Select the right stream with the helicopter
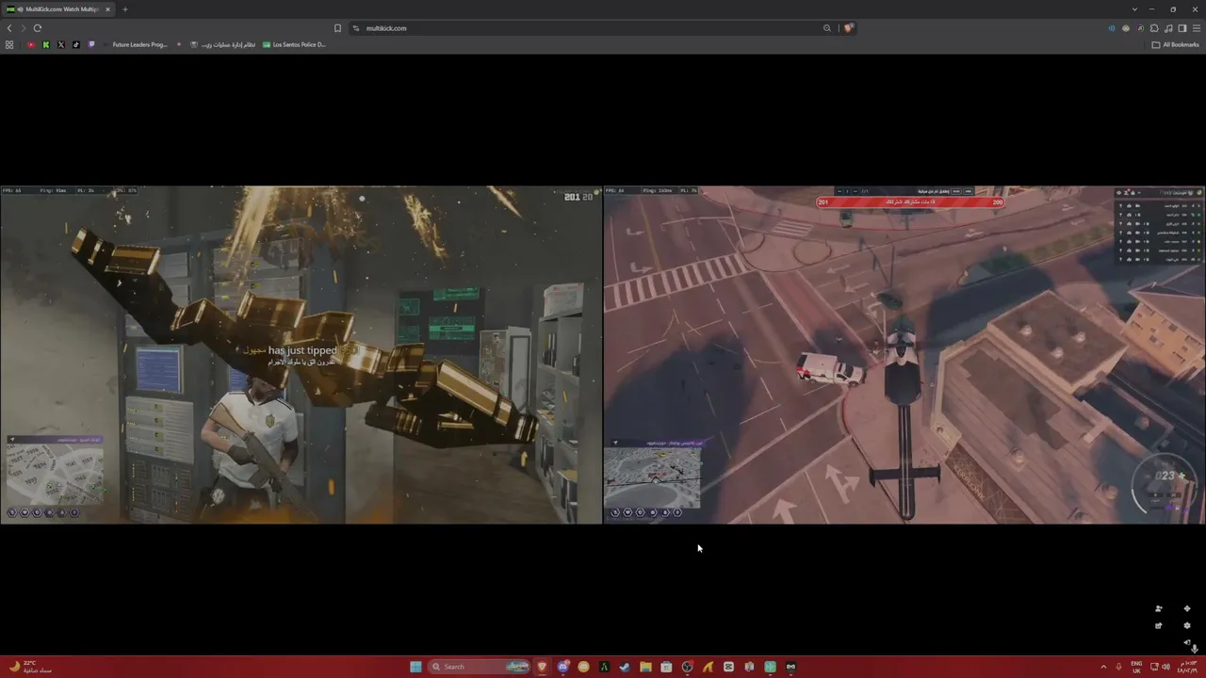The image size is (1206, 678). [904, 354]
